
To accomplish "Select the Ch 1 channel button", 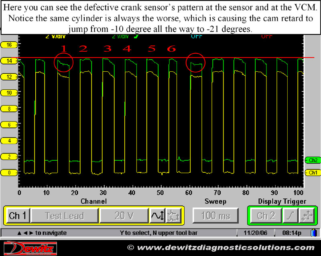I will point(18,216).
